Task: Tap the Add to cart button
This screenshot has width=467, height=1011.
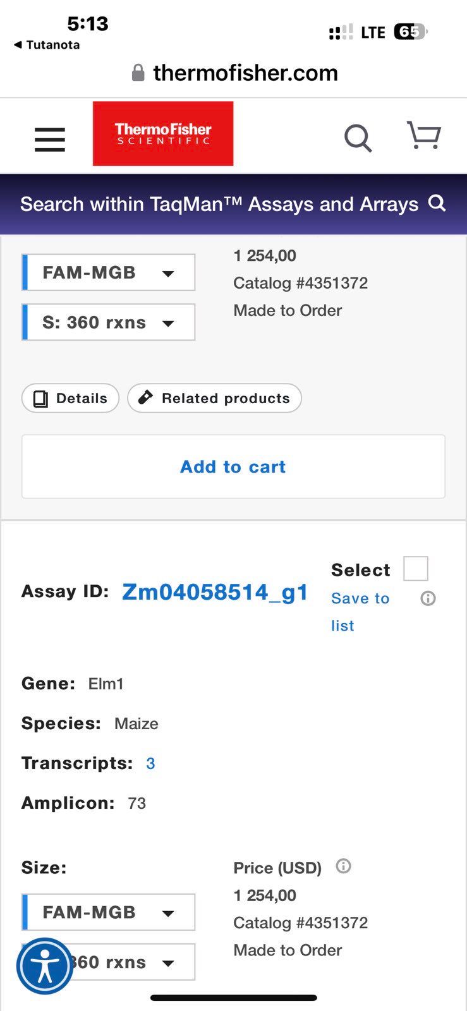Action: click(233, 466)
